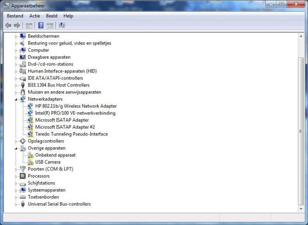The image size is (308, 225).
Task: Click the speaker icon for Besturing voor geluid
Action: click(x=22, y=43)
